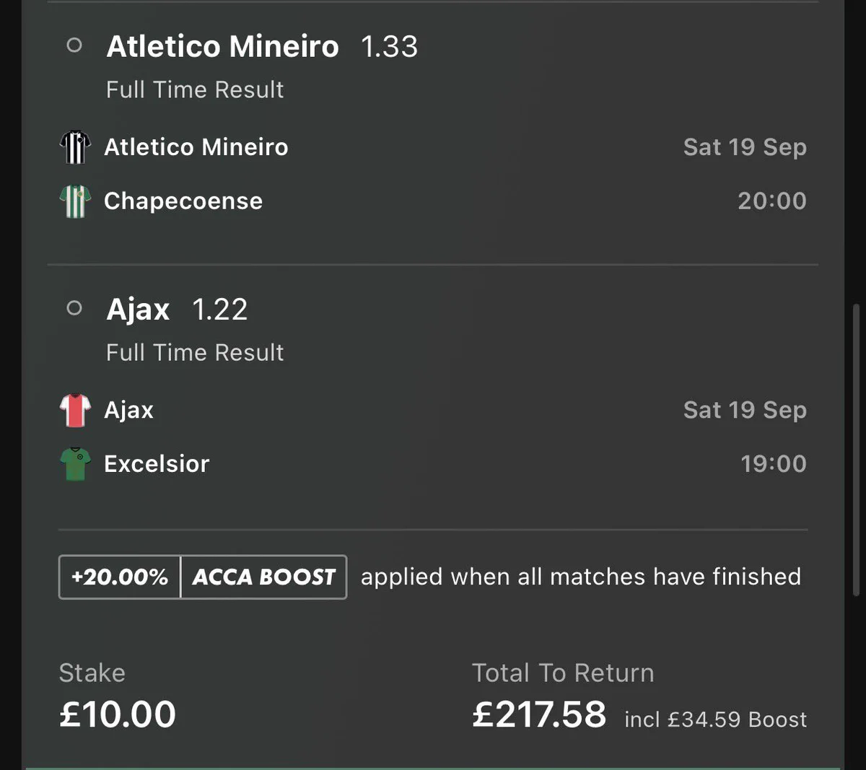Click the £217.58 total return amount
Image resolution: width=866 pixels, height=770 pixels.
point(539,714)
